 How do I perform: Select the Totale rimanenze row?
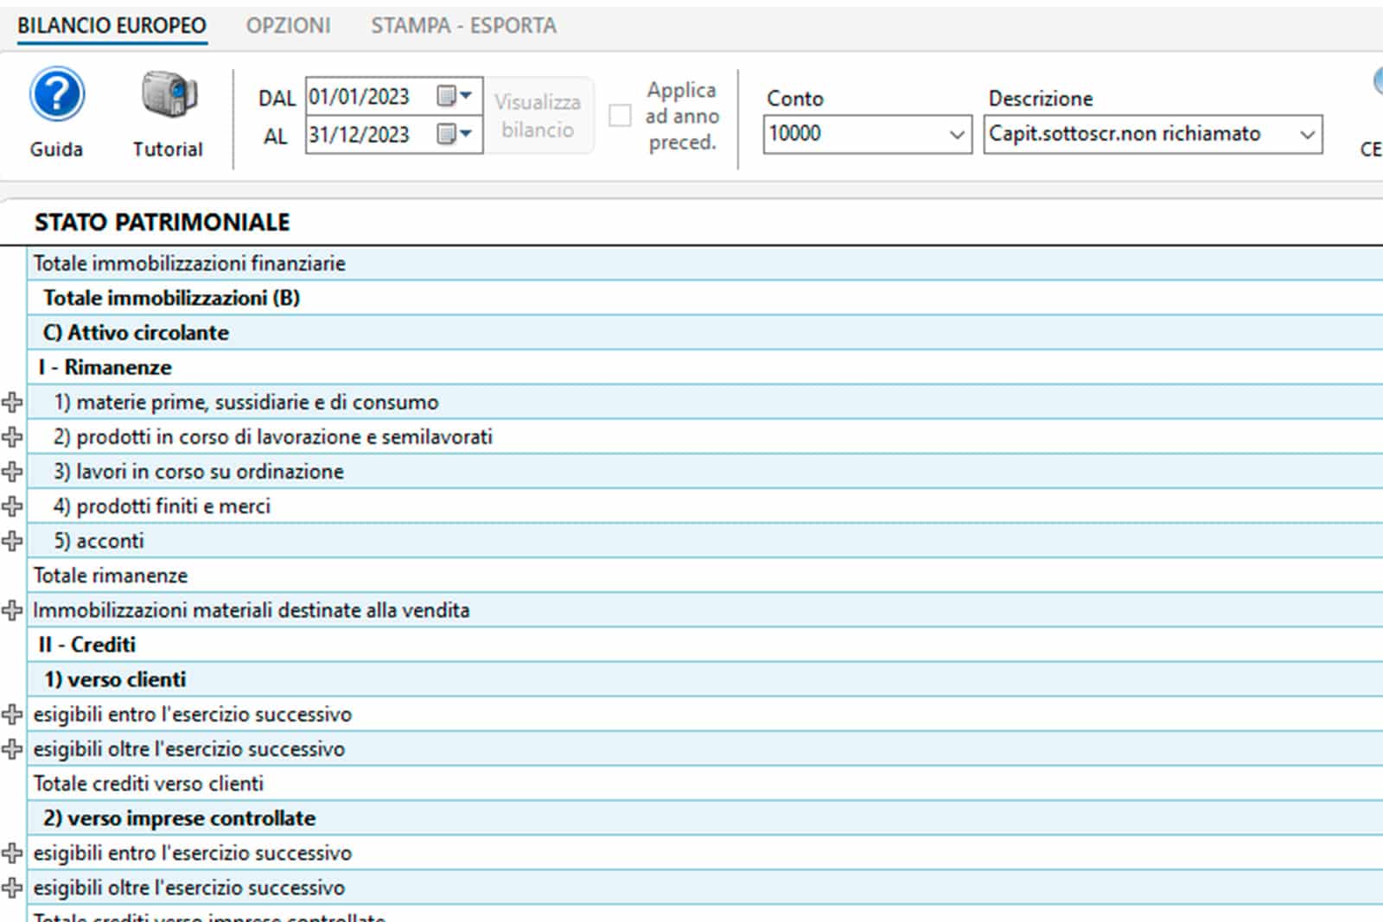[111, 575]
